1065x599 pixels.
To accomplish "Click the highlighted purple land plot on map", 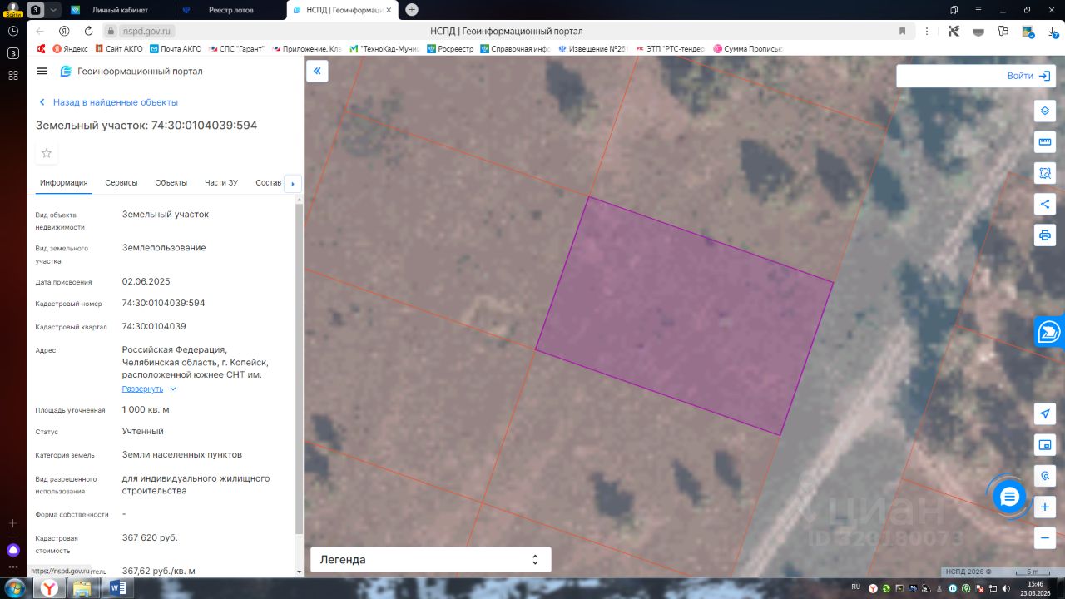I will point(684,316).
